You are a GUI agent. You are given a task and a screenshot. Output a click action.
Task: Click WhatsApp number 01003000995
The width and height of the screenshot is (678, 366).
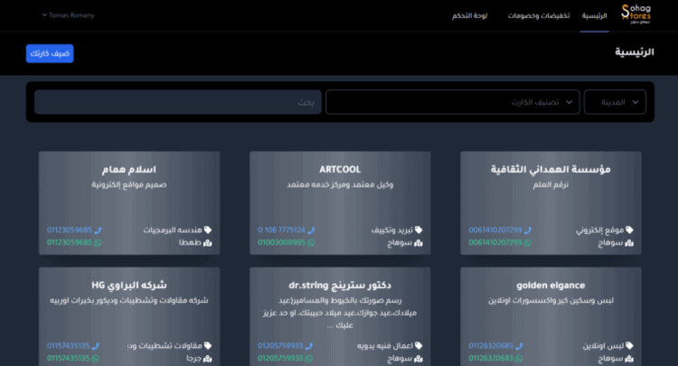tap(281, 243)
